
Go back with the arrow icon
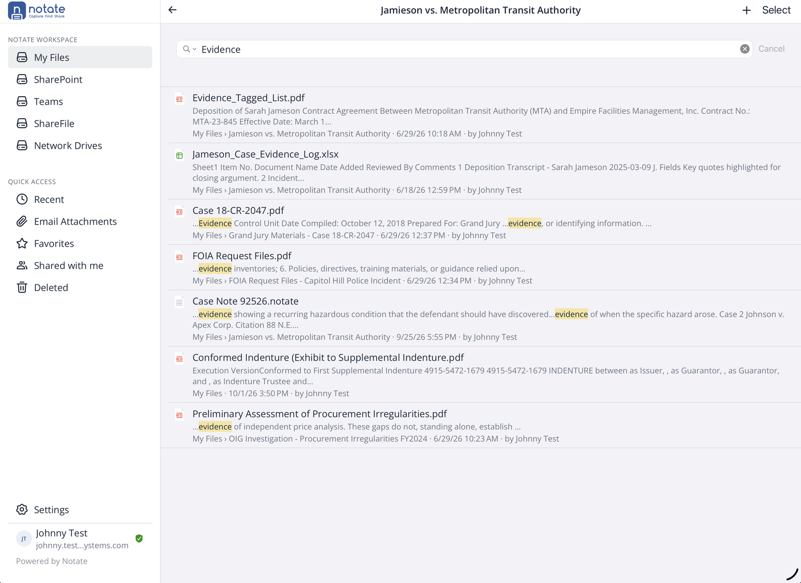tap(173, 10)
